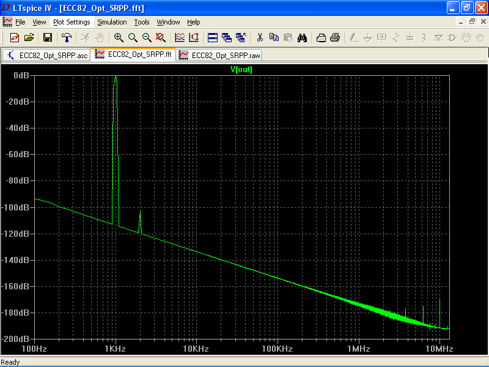Select the ECC82_Opt_SRPP.fft tab
489x367 pixels.
click(133, 54)
